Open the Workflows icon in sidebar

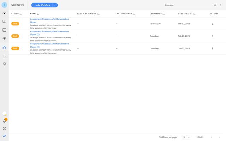click(4, 47)
